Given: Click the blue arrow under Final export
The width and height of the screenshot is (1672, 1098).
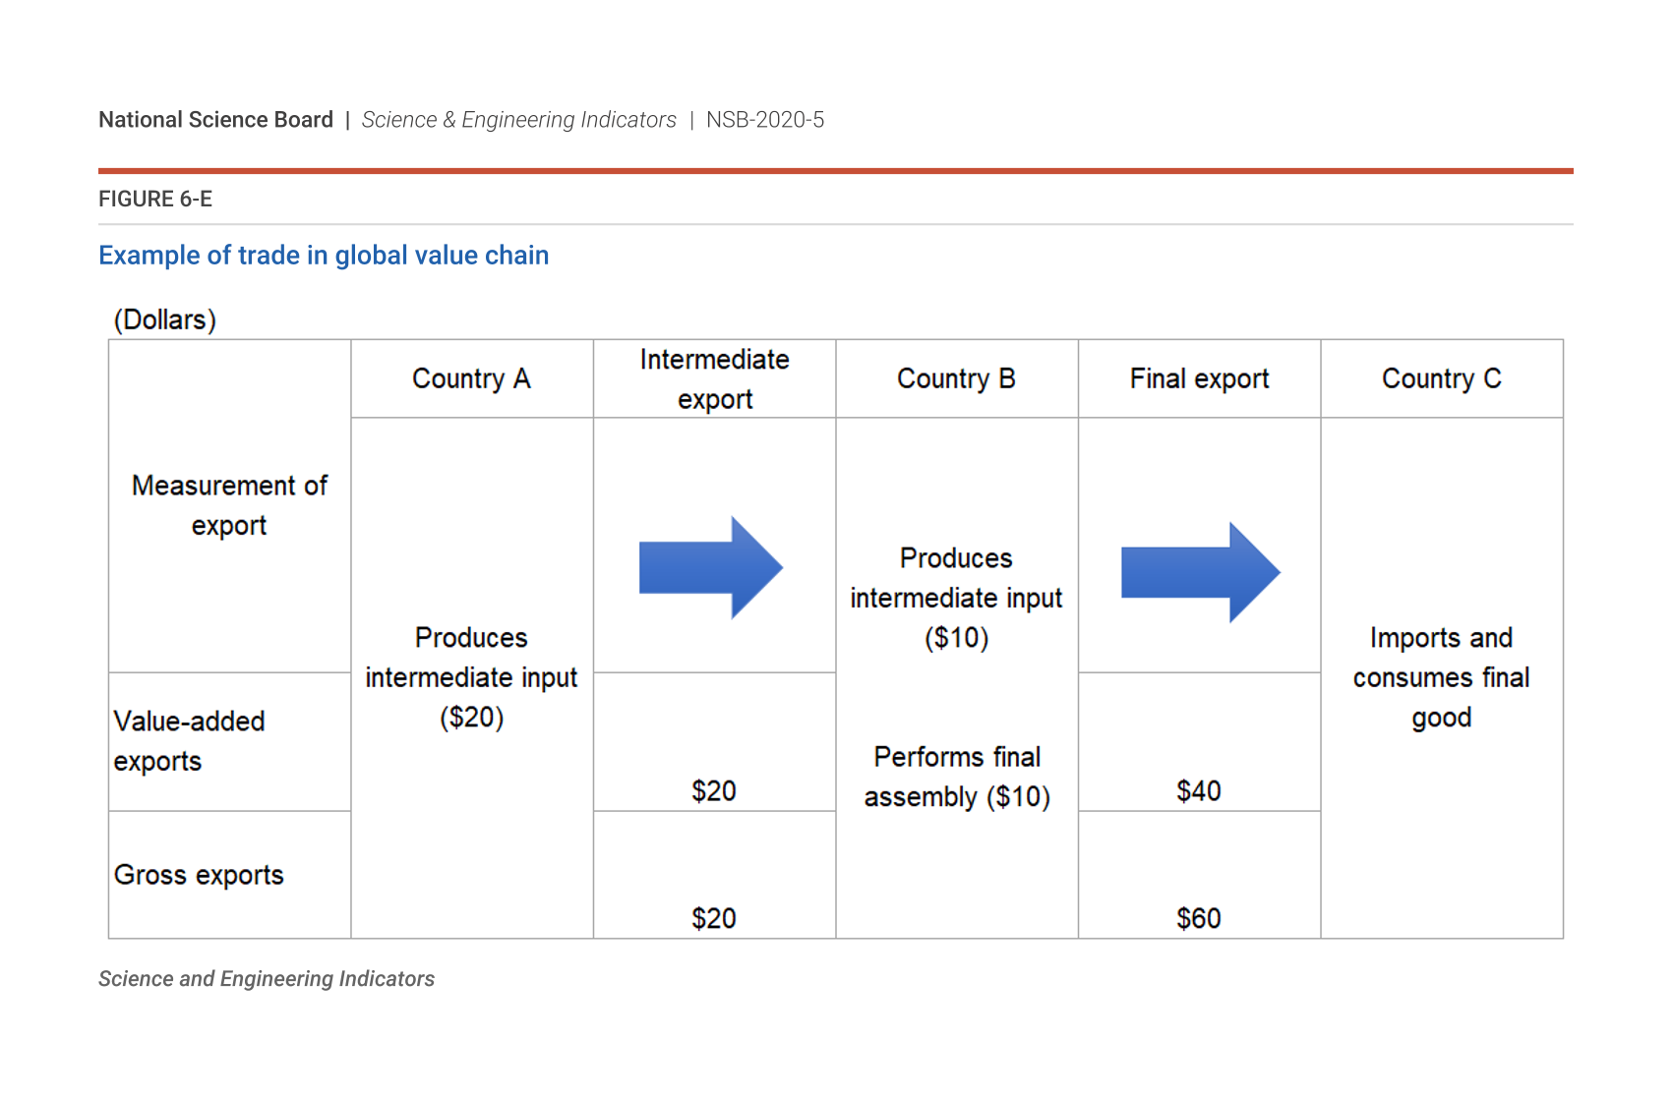Looking at the screenshot, I should click(x=1199, y=572).
